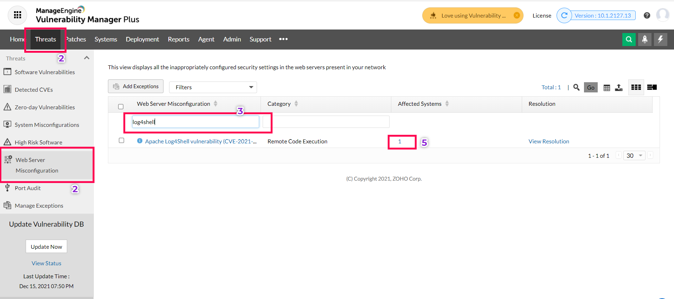Switch to the Systems tab
674x299 pixels.
click(x=106, y=39)
